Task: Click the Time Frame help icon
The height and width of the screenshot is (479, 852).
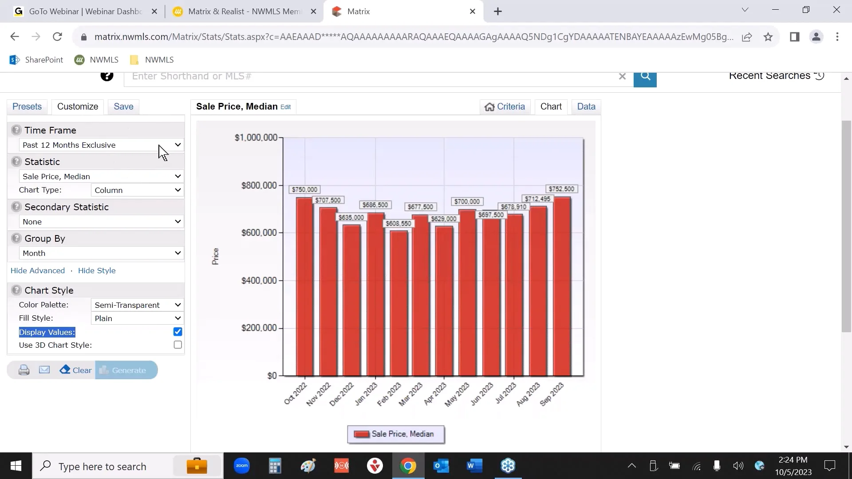Action: point(16,130)
